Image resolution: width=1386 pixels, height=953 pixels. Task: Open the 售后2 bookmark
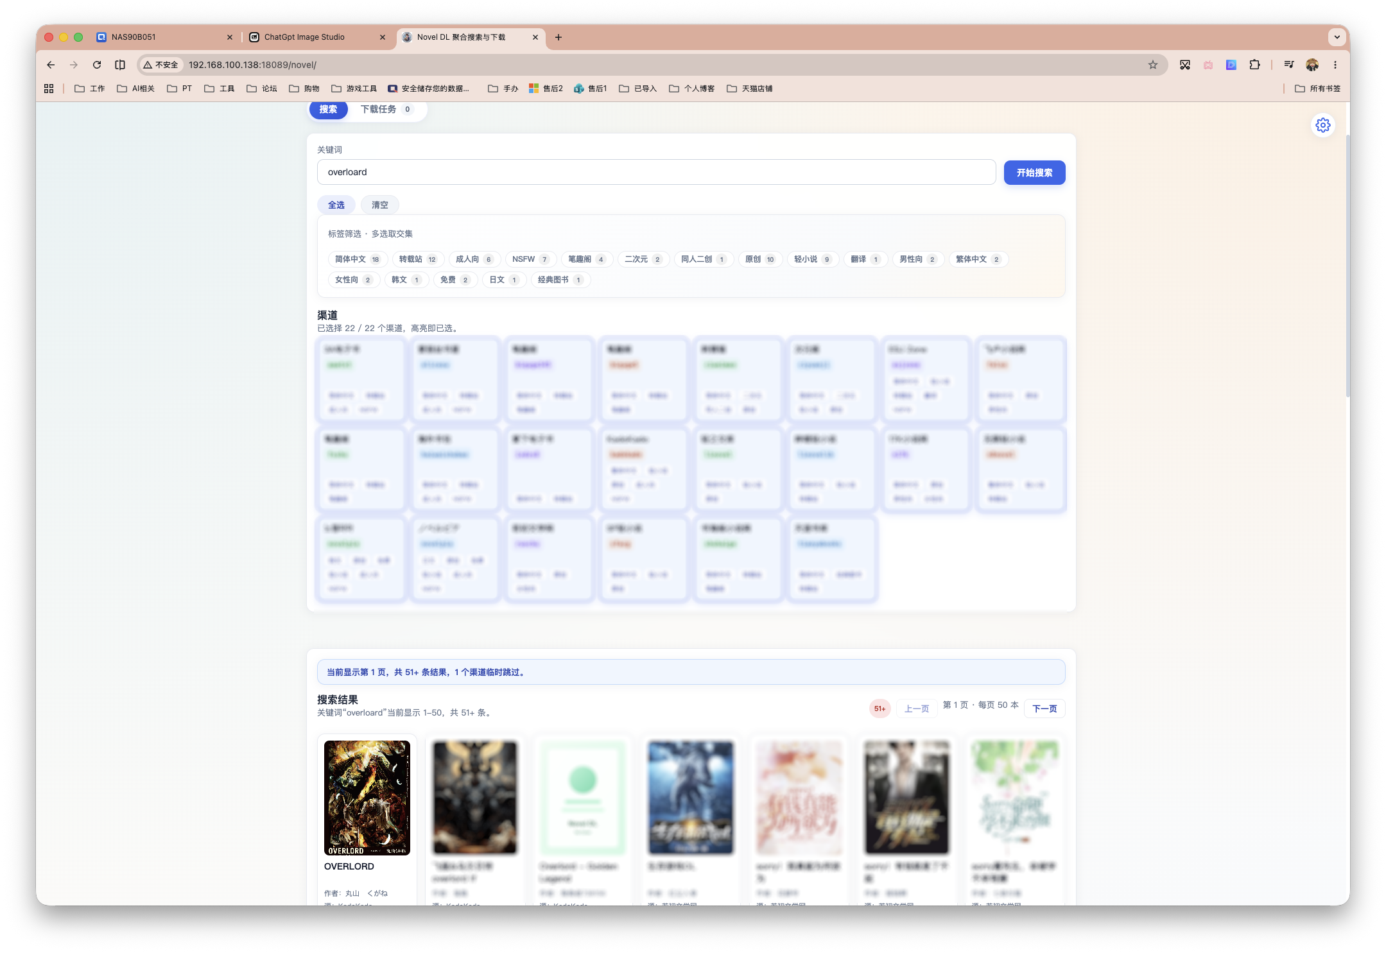tap(546, 89)
